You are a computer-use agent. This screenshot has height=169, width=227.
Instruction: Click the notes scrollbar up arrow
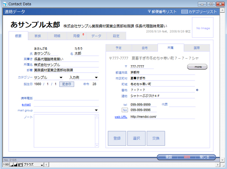tap(97, 116)
